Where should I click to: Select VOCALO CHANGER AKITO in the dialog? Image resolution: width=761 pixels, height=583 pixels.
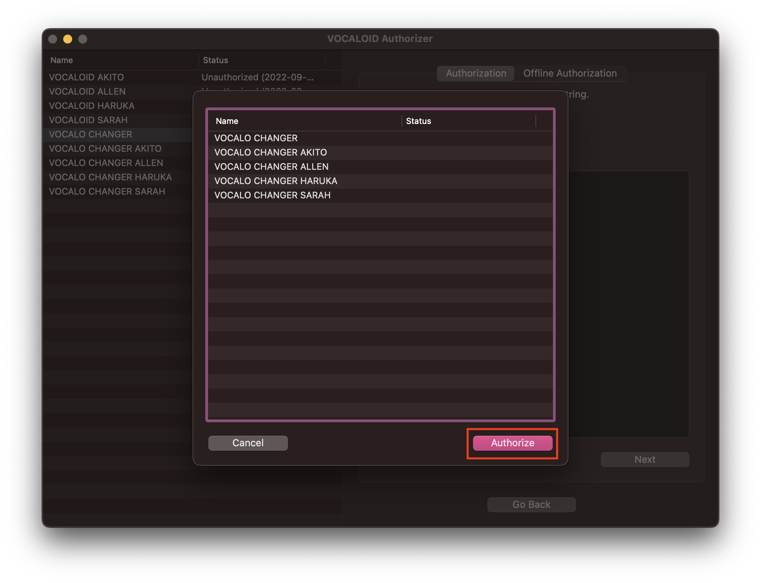coord(270,152)
